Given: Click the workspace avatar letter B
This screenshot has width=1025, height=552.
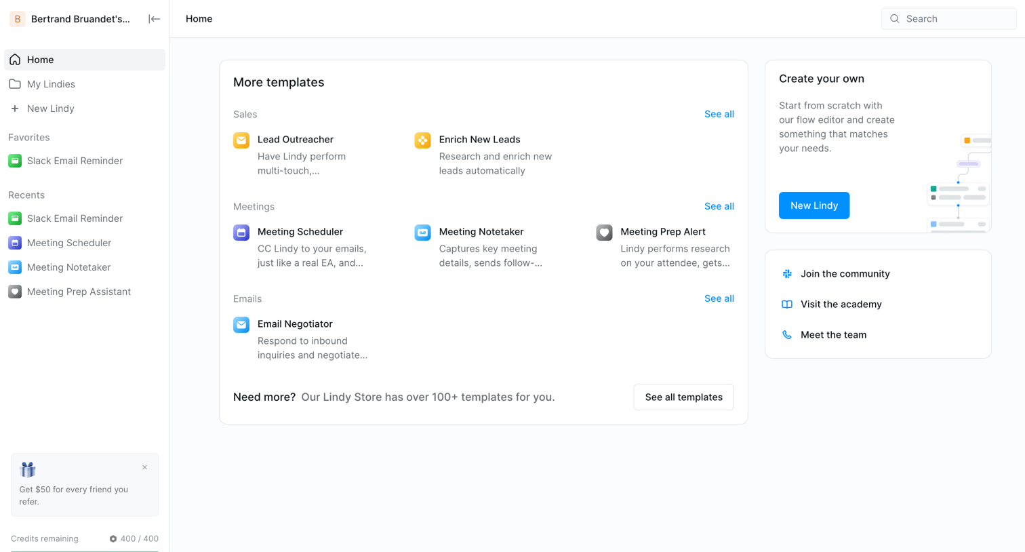Looking at the screenshot, I should point(18,19).
